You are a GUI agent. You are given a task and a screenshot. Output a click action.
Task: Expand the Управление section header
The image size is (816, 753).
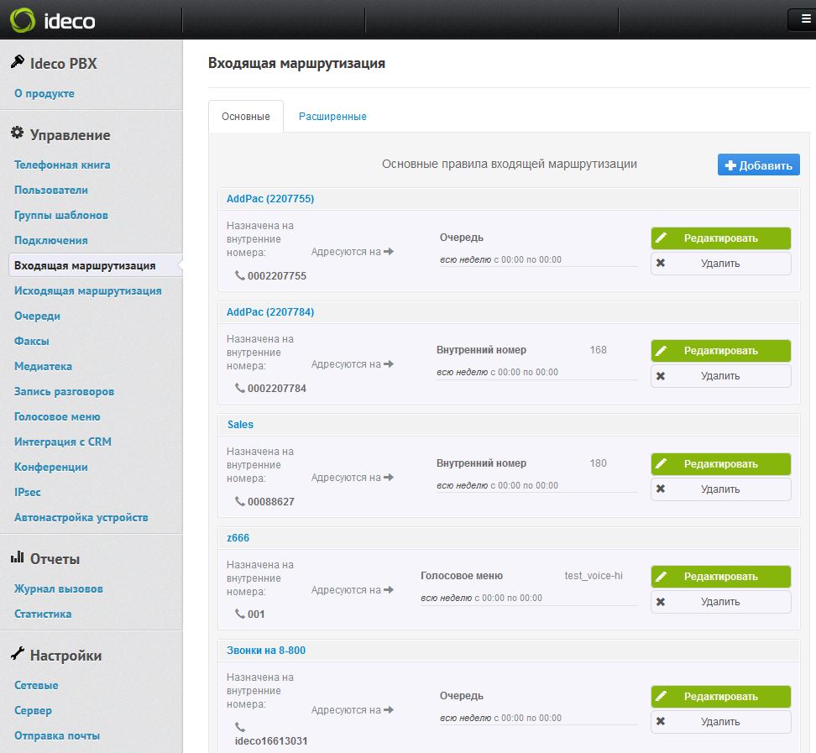coord(70,135)
